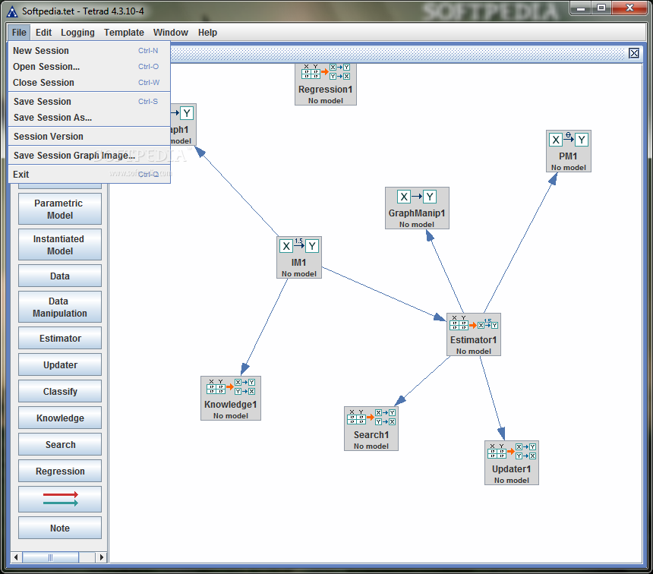Open the Template menu
Screen dimensions: 653x574
coord(124,33)
